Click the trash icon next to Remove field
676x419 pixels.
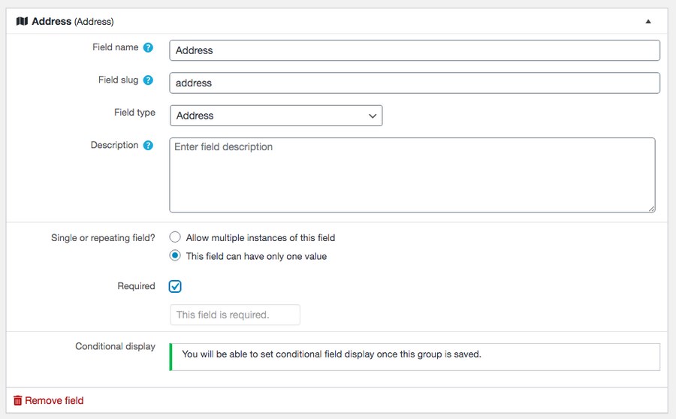[x=18, y=400]
